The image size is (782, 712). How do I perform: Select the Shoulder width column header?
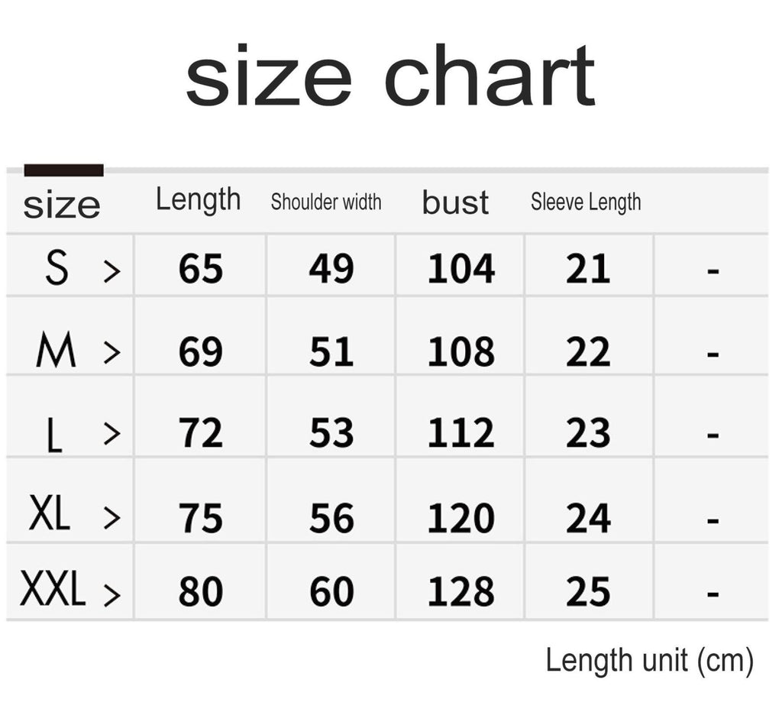click(x=326, y=202)
